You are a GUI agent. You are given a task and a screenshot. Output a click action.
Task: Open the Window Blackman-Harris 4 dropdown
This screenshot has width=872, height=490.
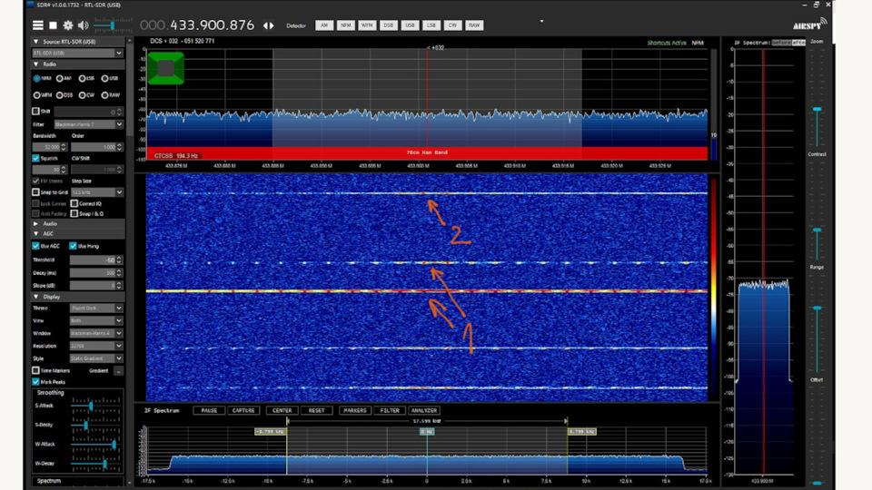point(96,333)
